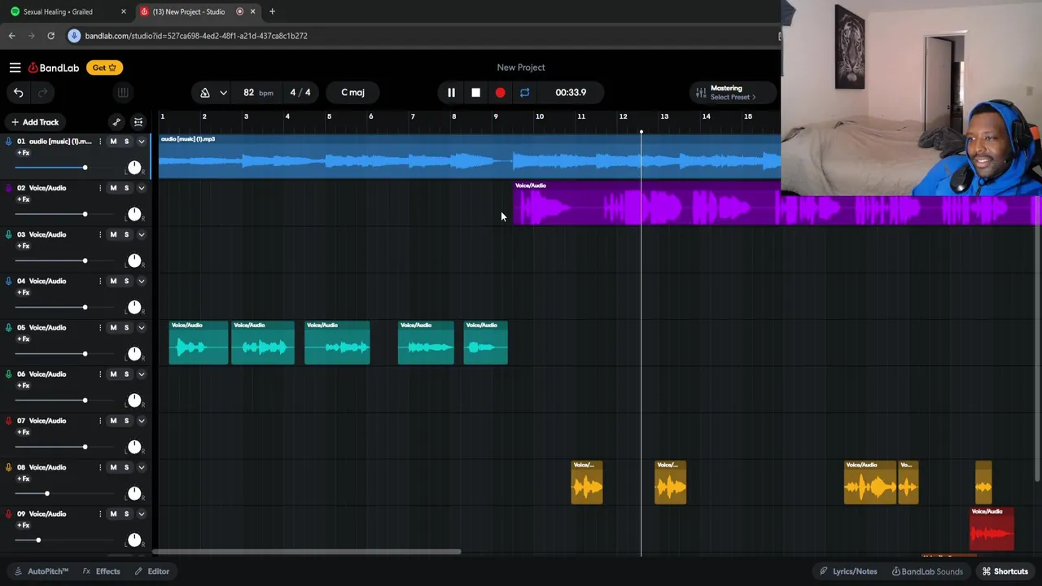The image size is (1042, 586).
Task: Select the first teal Voice/Audio clip on track 05
Action: [x=199, y=343]
